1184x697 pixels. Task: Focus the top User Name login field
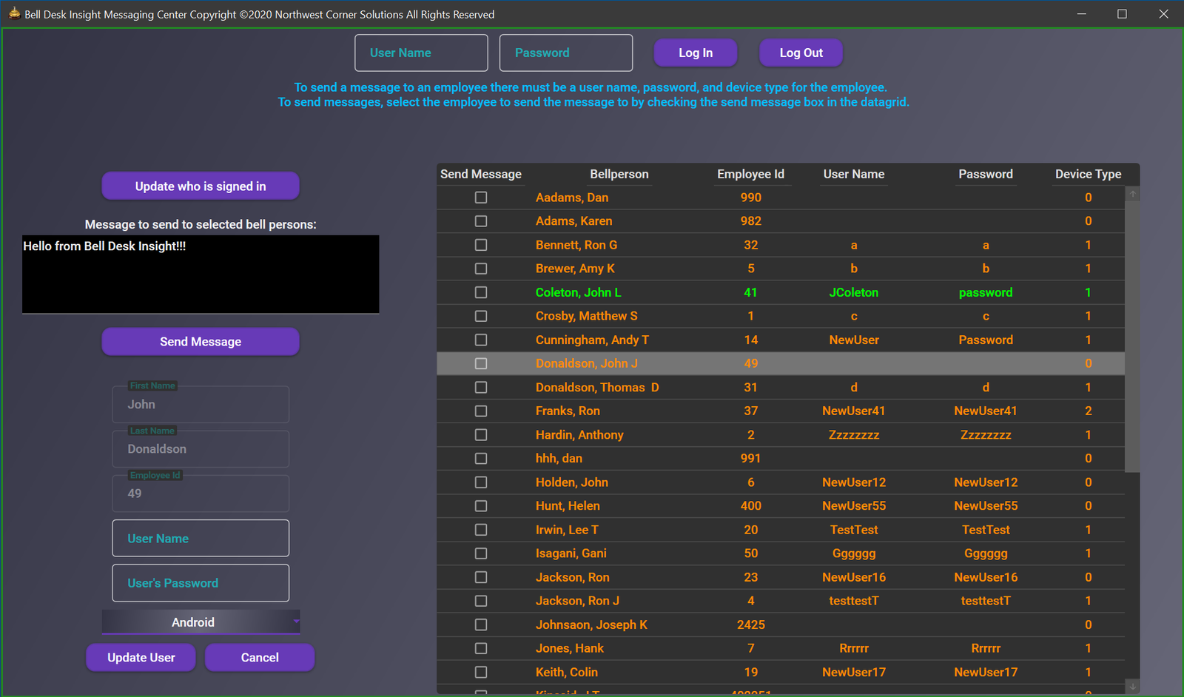tap(421, 53)
